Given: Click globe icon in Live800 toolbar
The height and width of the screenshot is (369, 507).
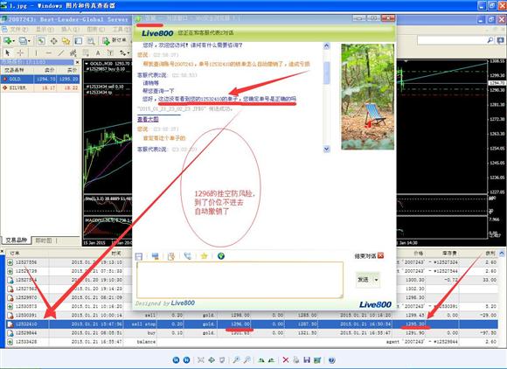Looking at the screenshot, I should [x=221, y=256].
